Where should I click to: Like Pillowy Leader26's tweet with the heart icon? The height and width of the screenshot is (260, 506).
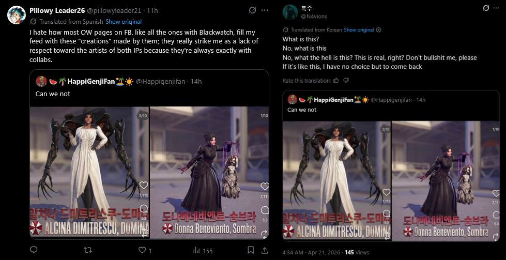(x=142, y=250)
